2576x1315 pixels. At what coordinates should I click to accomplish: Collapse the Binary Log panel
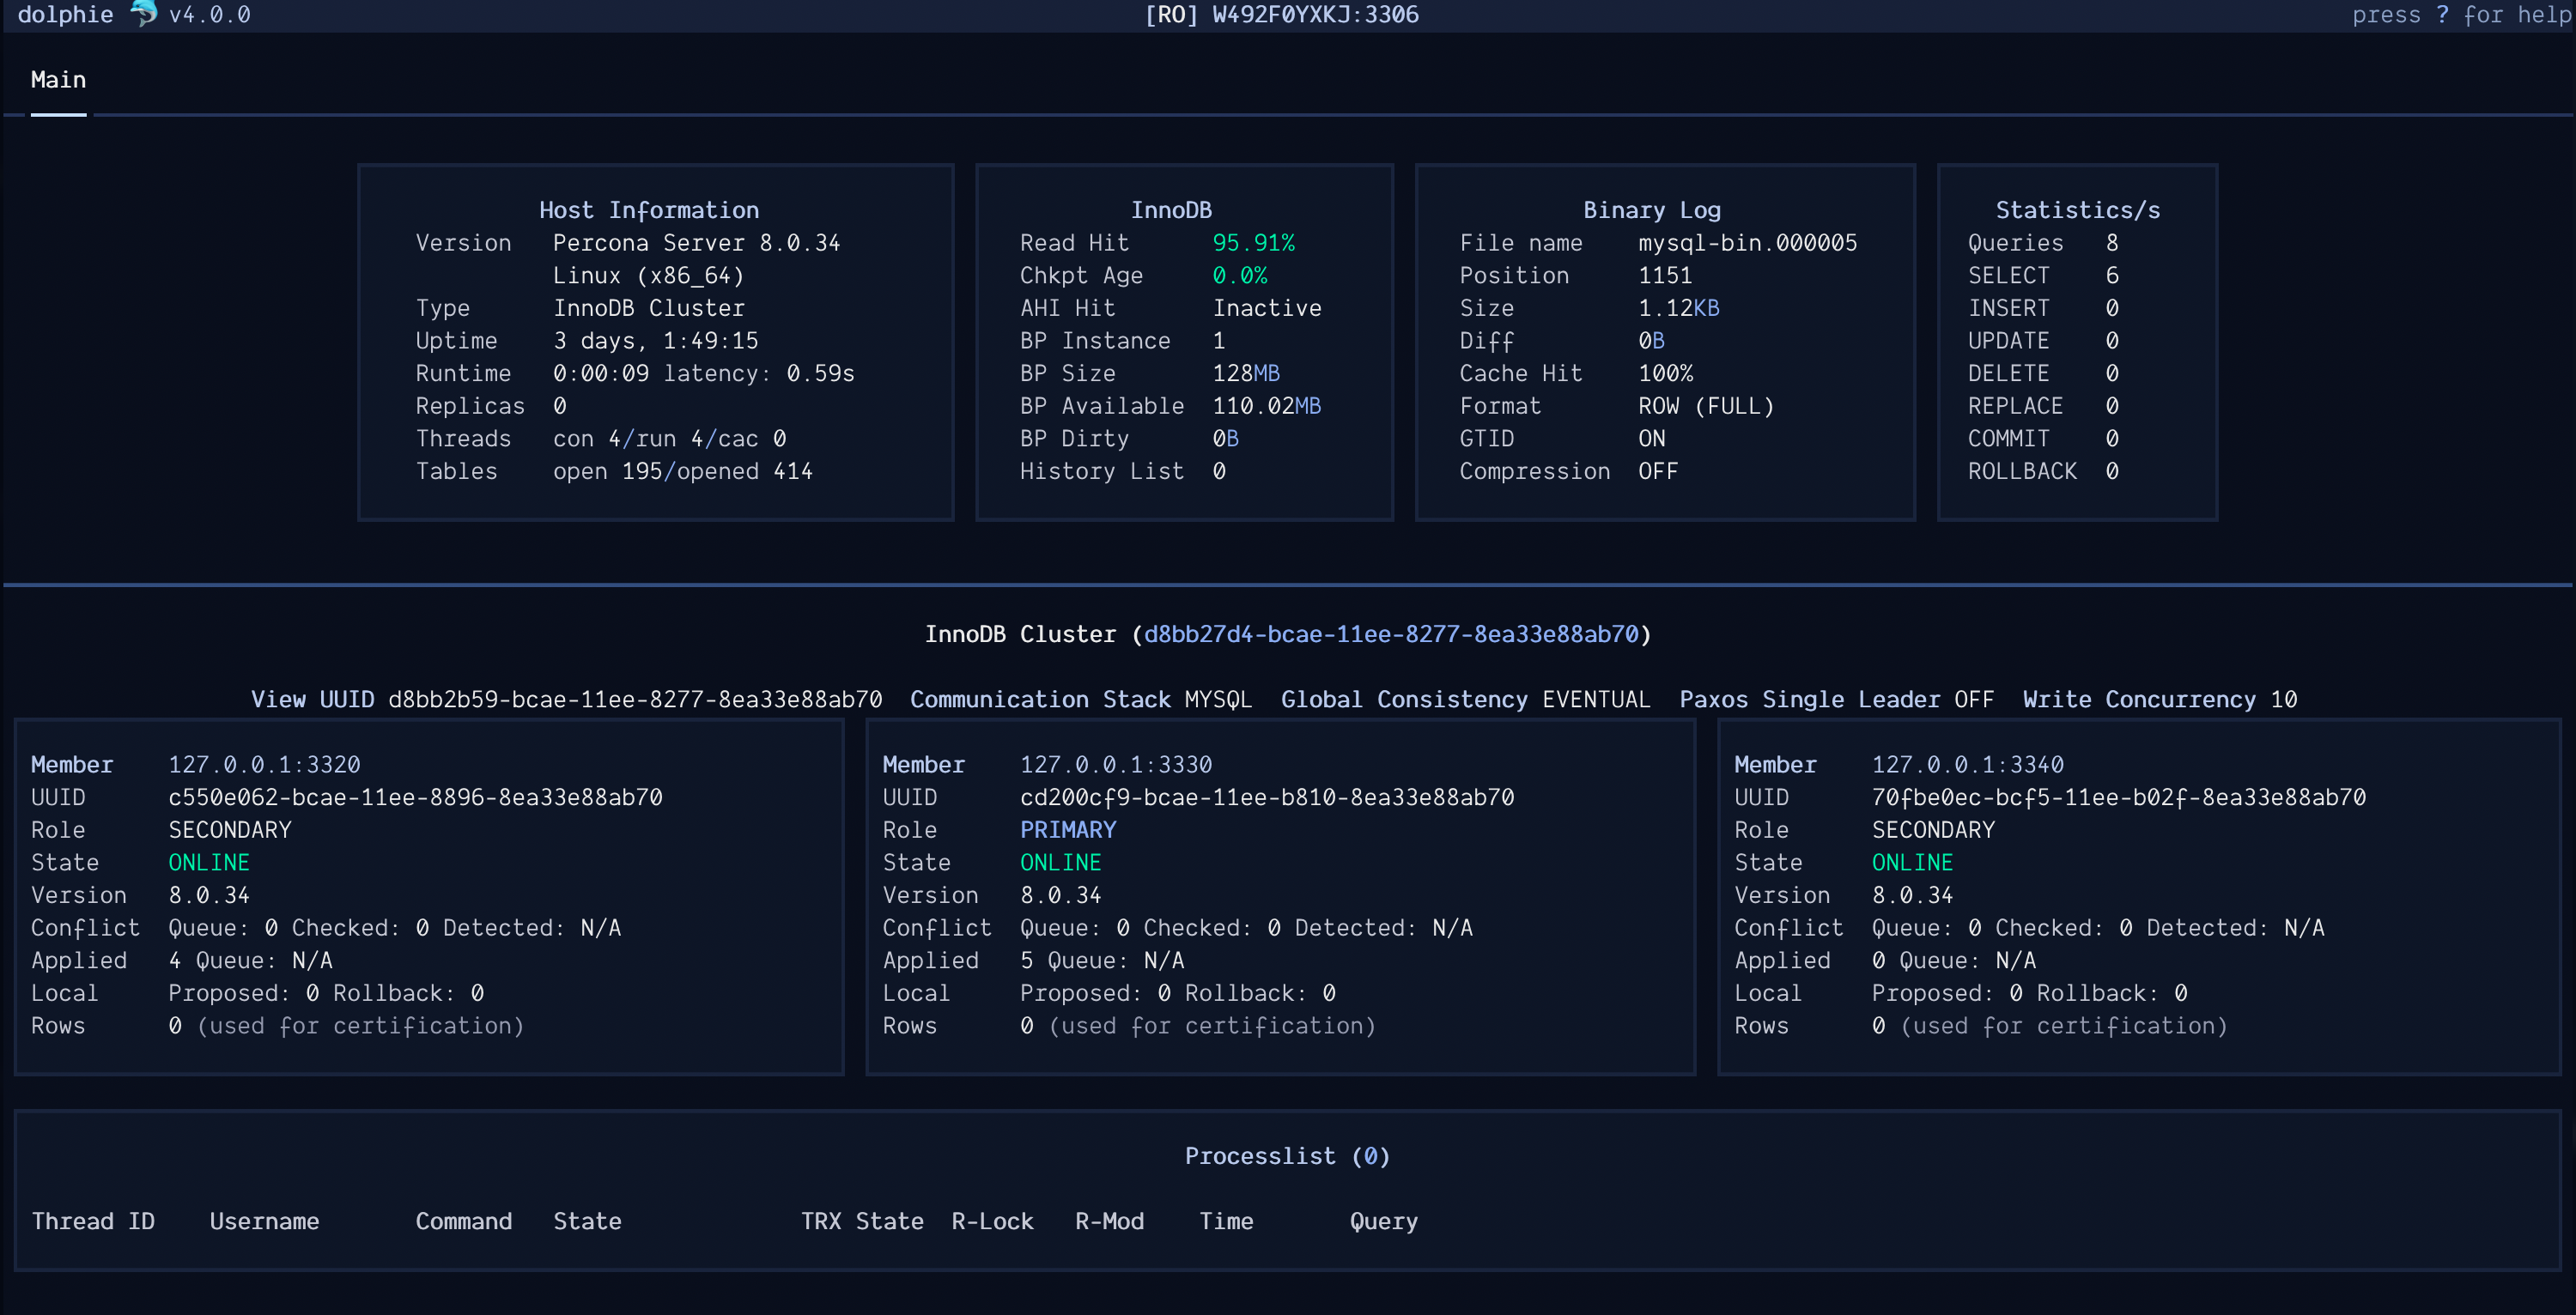point(1651,209)
